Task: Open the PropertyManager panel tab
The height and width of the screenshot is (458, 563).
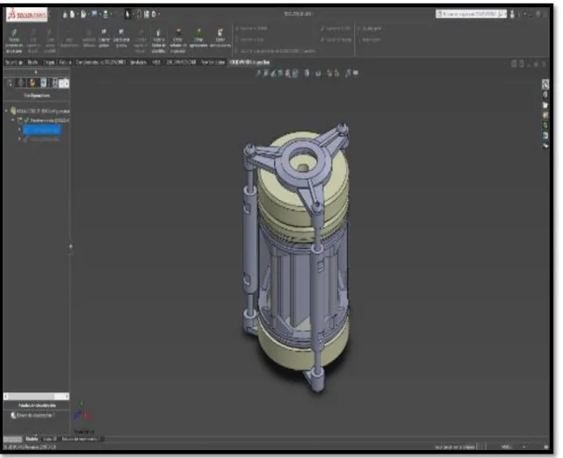Action: (22, 83)
